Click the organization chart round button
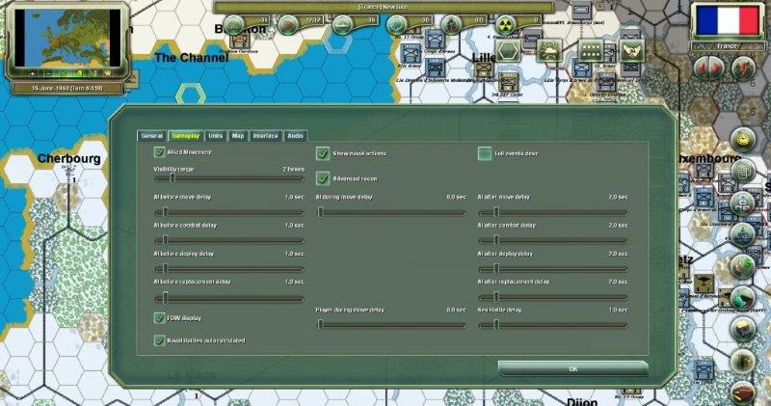This screenshot has height=406, width=771. 742,203
